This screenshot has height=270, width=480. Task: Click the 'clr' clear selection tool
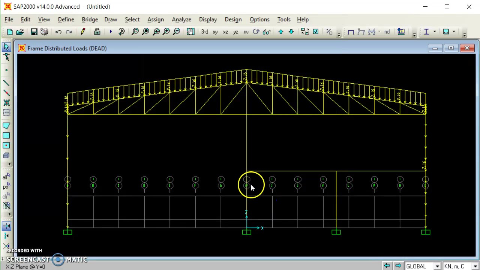(x=6, y=196)
